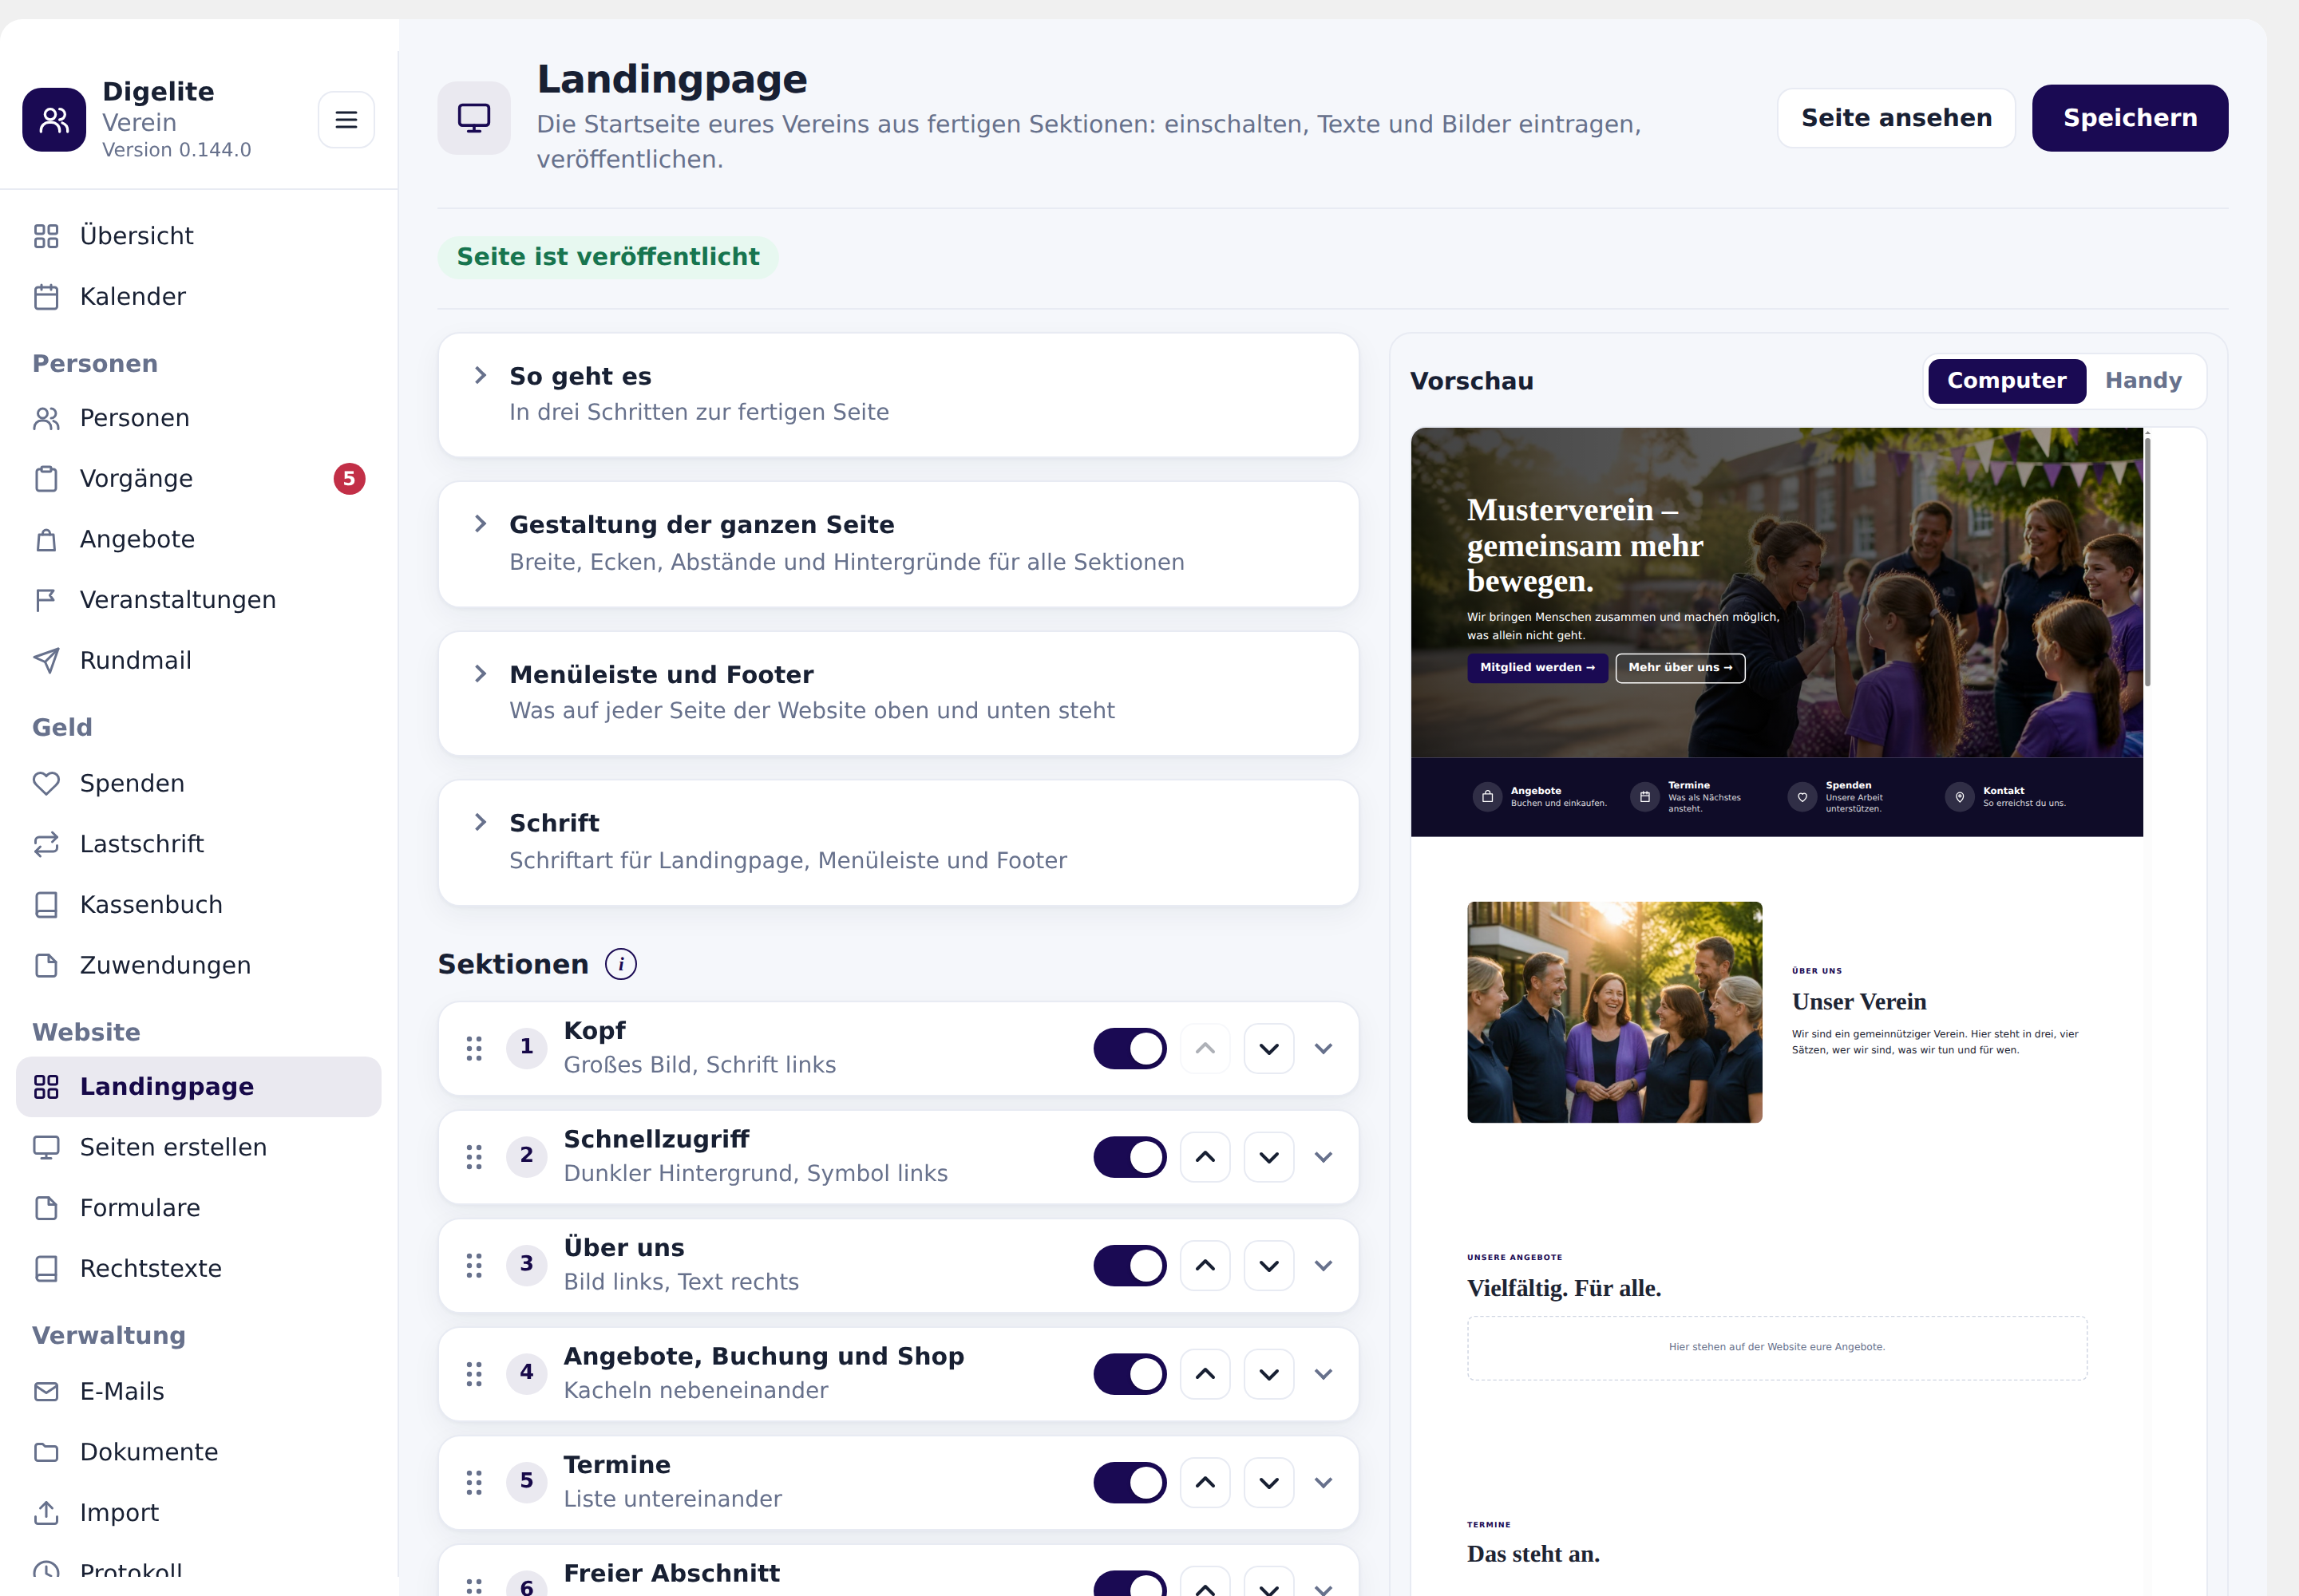The height and width of the screenshot is (1596, 2299).
Task: Move the Schnellzugriff section up with its arrow
Action: [x=1205, y=1157]
